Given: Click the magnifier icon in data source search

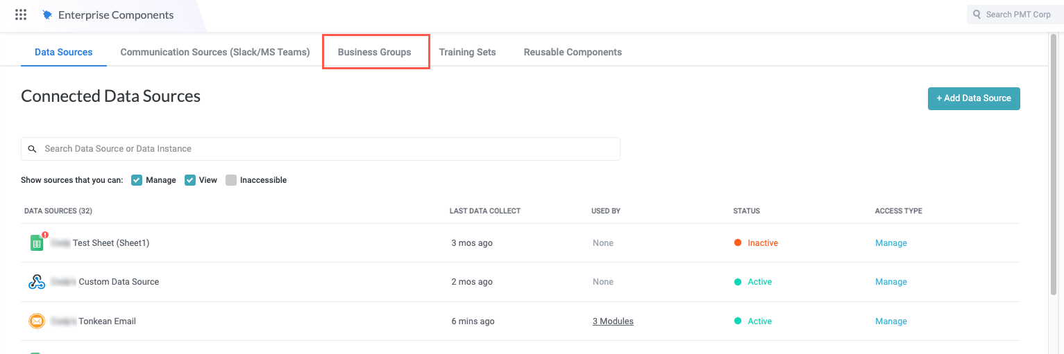Looking at the screenshot, I should click(x=32, y=149).
